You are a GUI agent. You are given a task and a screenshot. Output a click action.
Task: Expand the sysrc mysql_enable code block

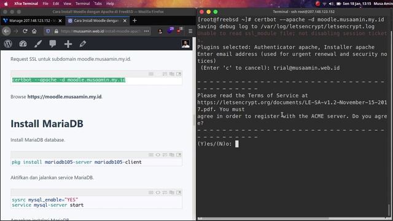158,192
